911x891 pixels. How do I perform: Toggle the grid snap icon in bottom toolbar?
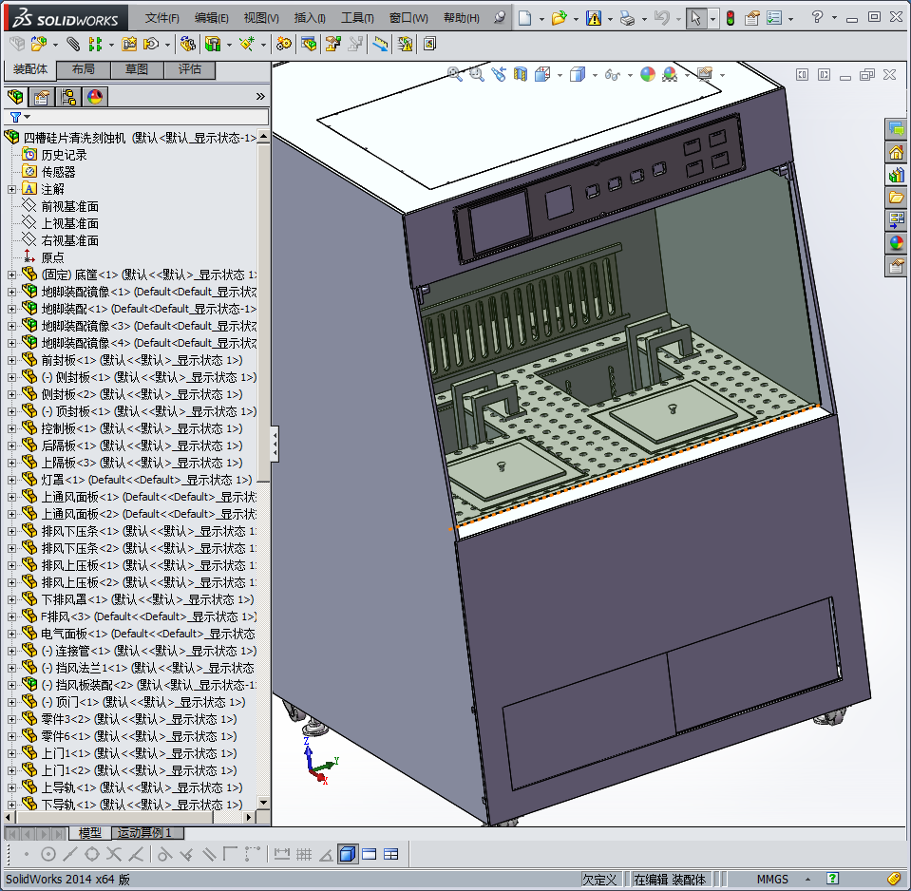(x=304, y=854)
